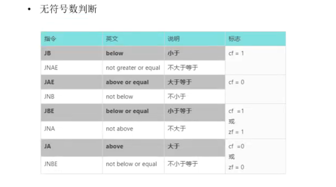
Task: Click the 无符号数判断 heading text
Action: pos(68,9)
